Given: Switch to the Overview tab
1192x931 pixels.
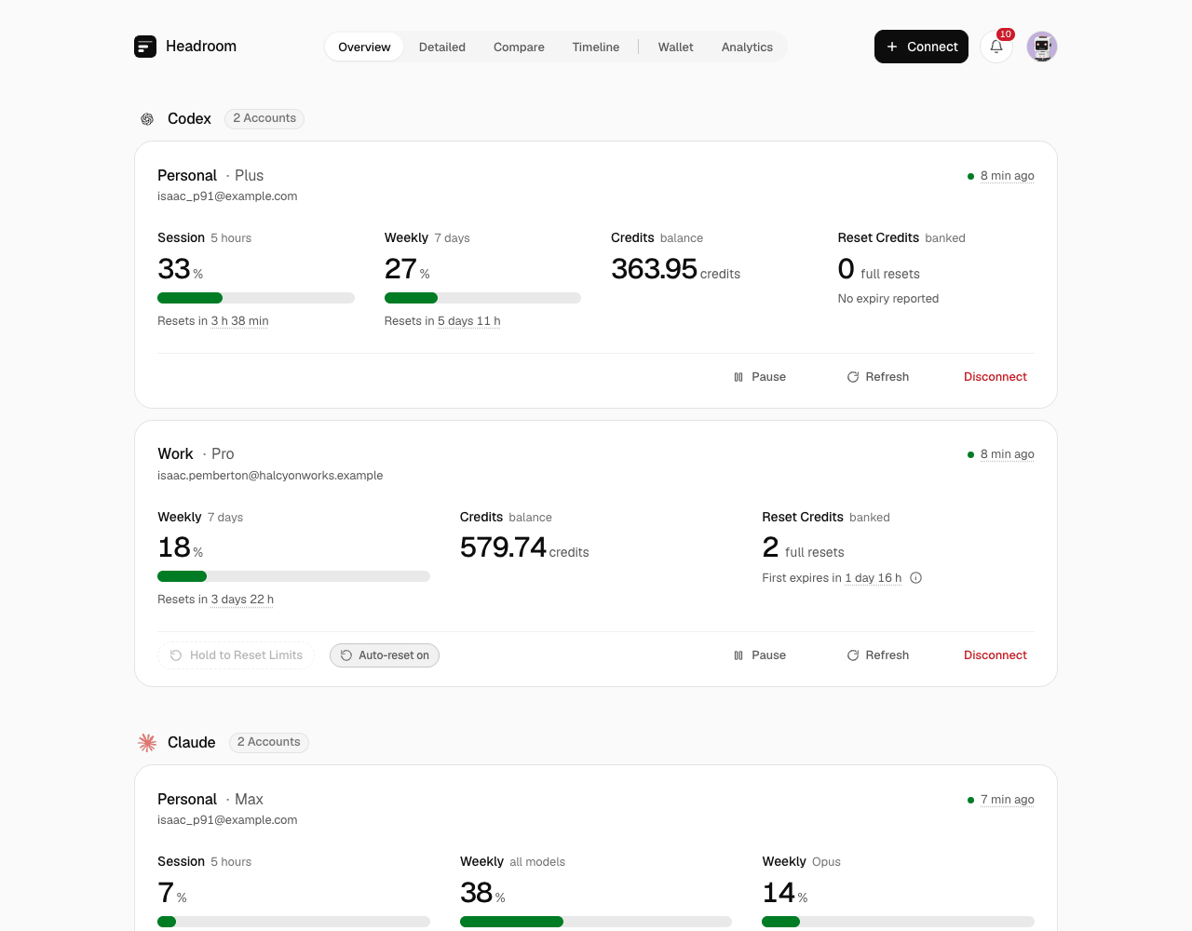Looking at the screenshot, I should pyautogui.click(x=364, y=47).
